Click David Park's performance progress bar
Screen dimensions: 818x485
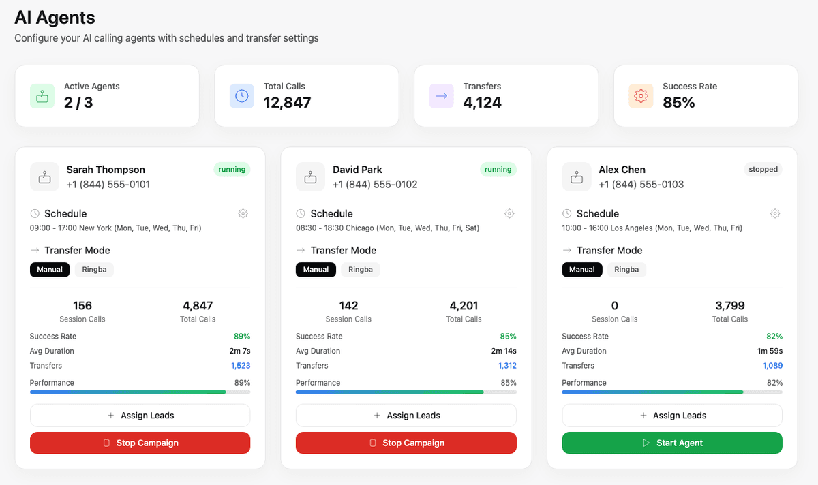tap(406, 392)
